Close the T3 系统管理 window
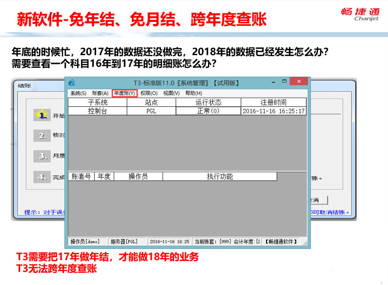Viewport: 388px width, 285px height. (299, 81)
